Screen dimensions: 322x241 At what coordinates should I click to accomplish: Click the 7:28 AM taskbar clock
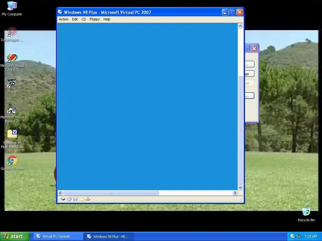[x=310, y=236]
